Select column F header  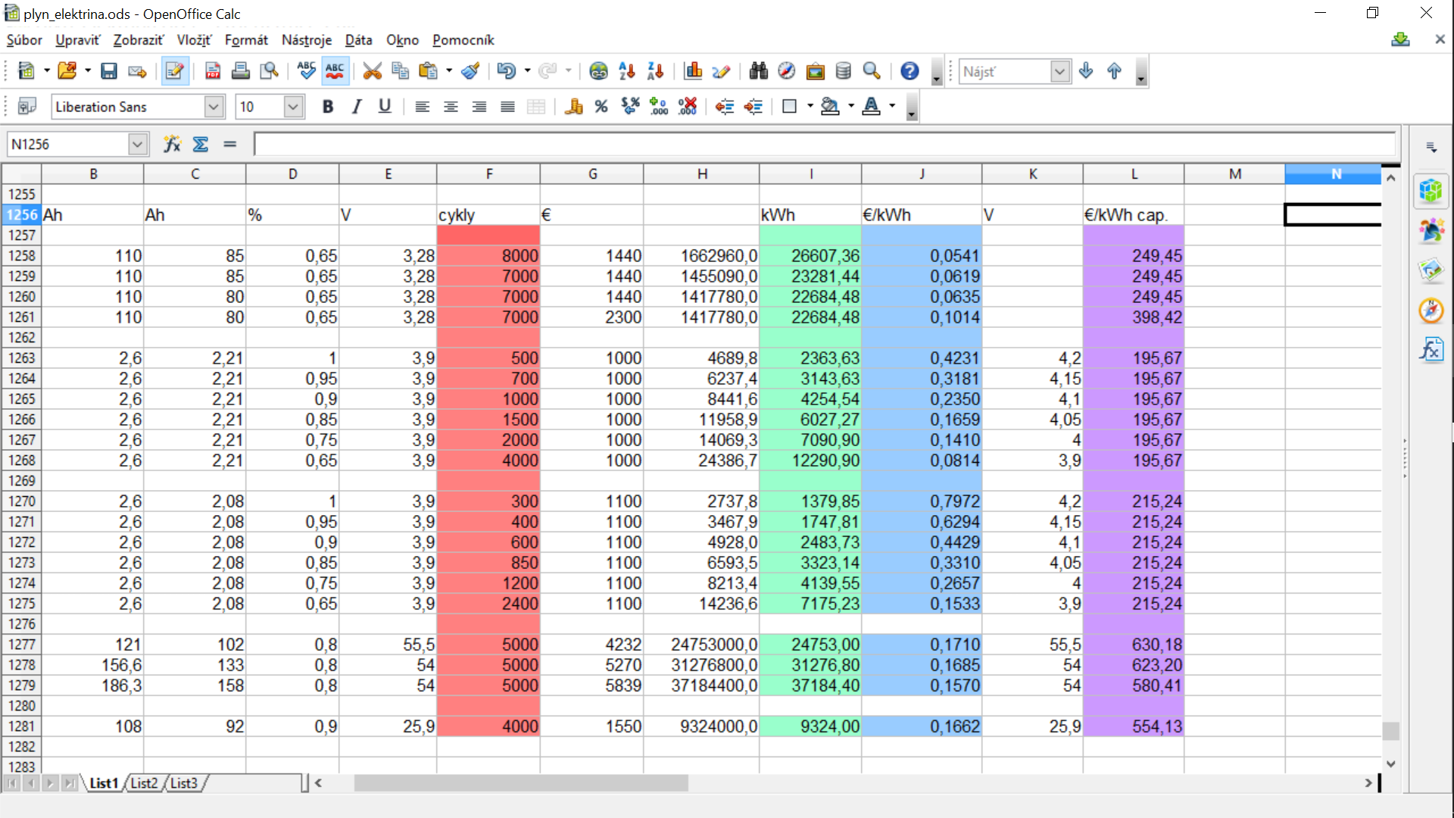pyautogui.click(x=488, y=174)
